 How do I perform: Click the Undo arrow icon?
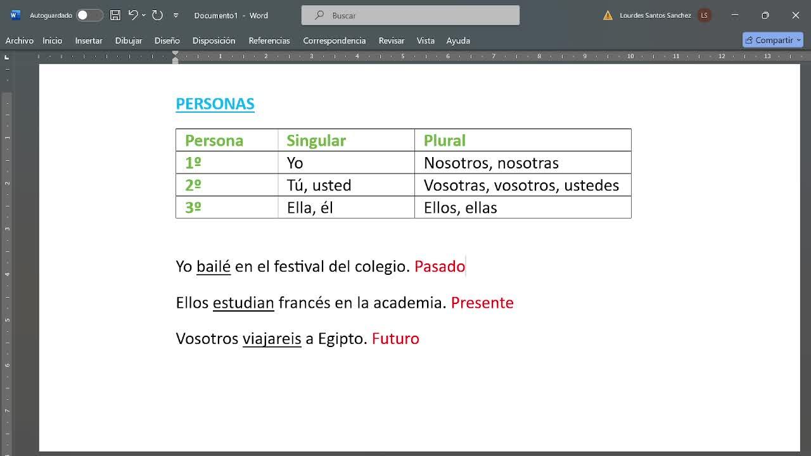[x=132, y=15]
